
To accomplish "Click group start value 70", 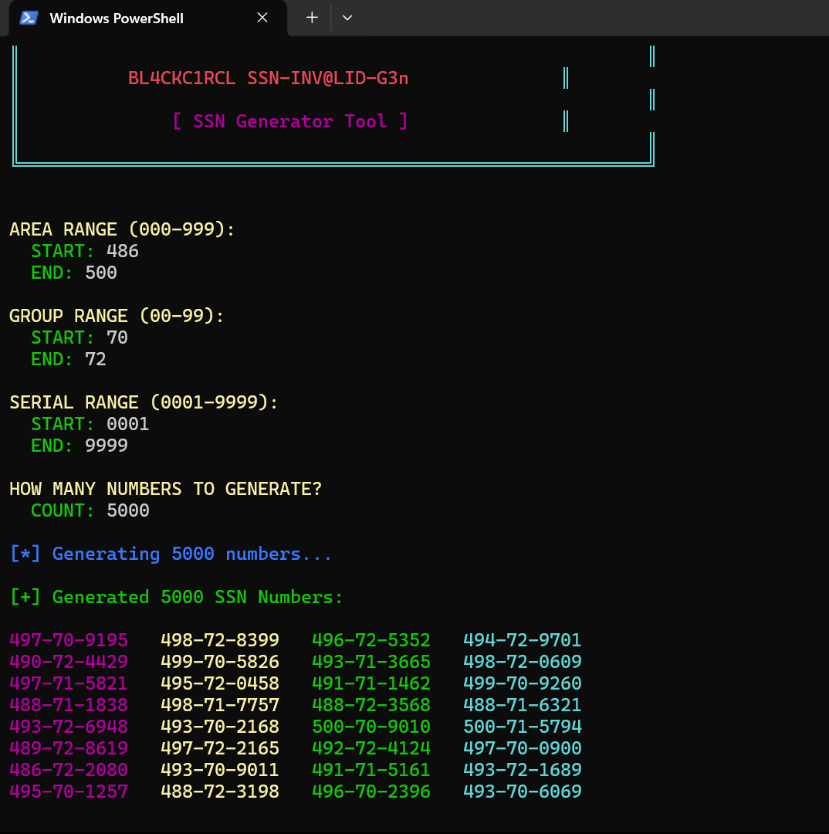I will point(117,337).
